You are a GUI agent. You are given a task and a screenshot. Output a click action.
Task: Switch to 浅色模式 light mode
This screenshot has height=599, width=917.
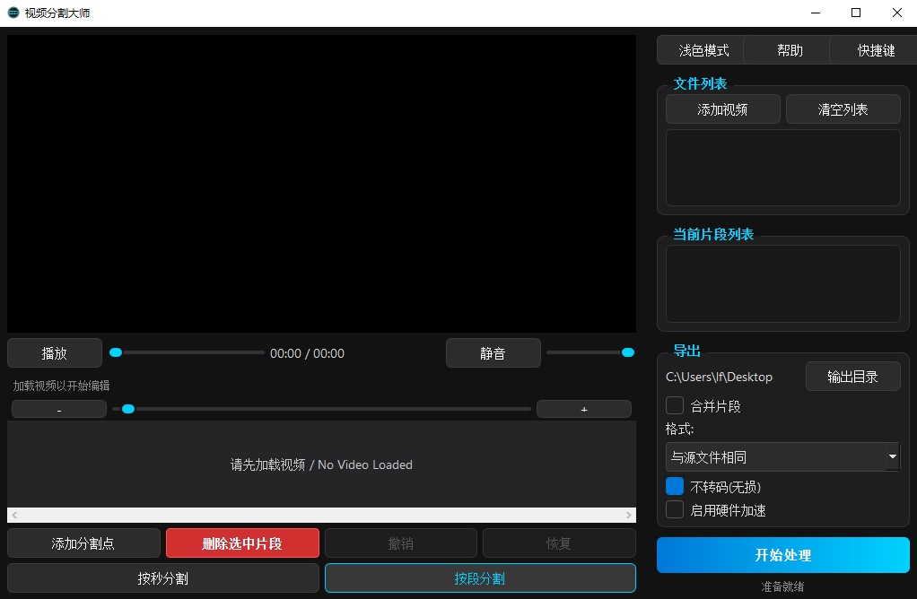coord(703,50)
